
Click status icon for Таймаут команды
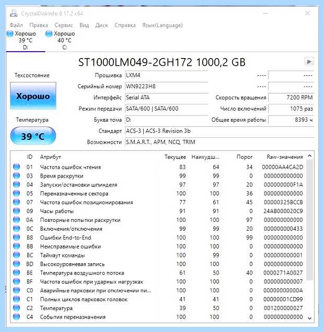coord(16,255)
